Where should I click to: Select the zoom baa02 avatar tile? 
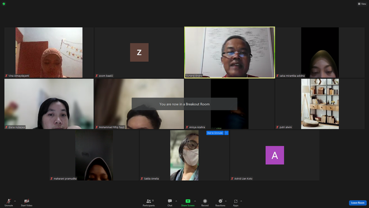pyautogui.click(x=140, y=53)
